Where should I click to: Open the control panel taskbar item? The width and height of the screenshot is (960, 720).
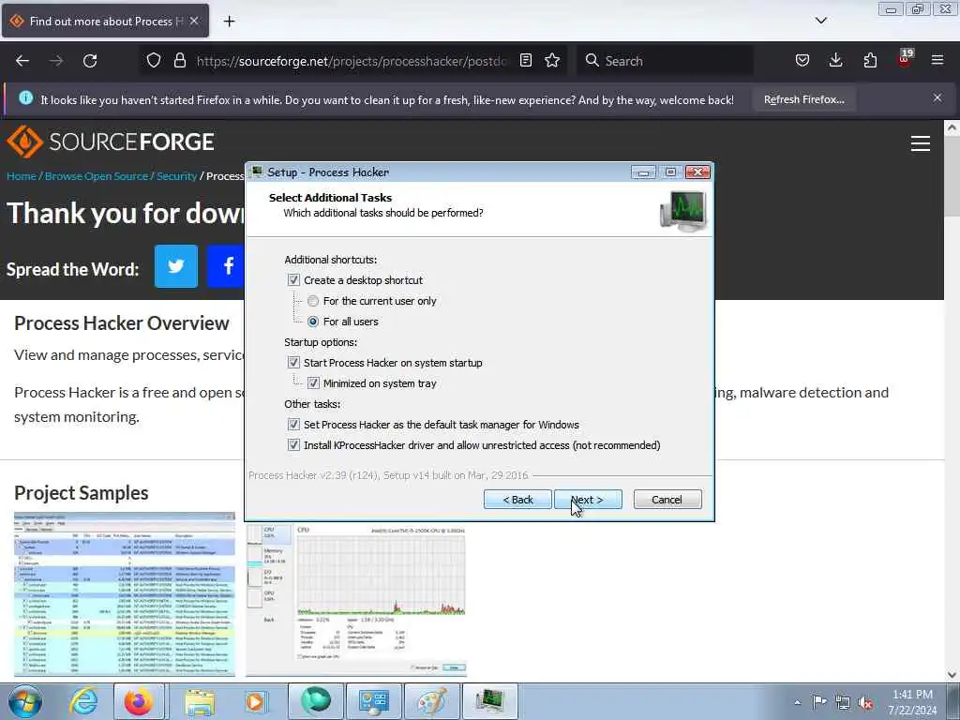[374, 701]
